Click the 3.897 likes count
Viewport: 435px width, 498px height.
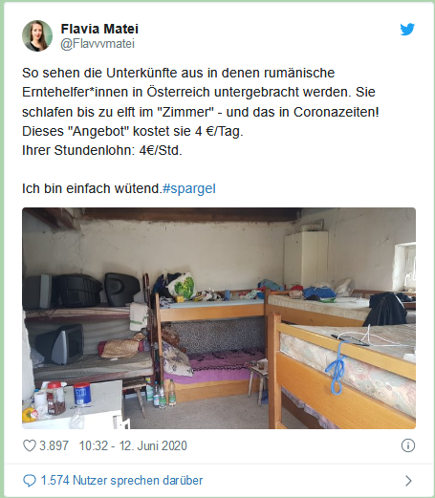[x=54, y=445]
